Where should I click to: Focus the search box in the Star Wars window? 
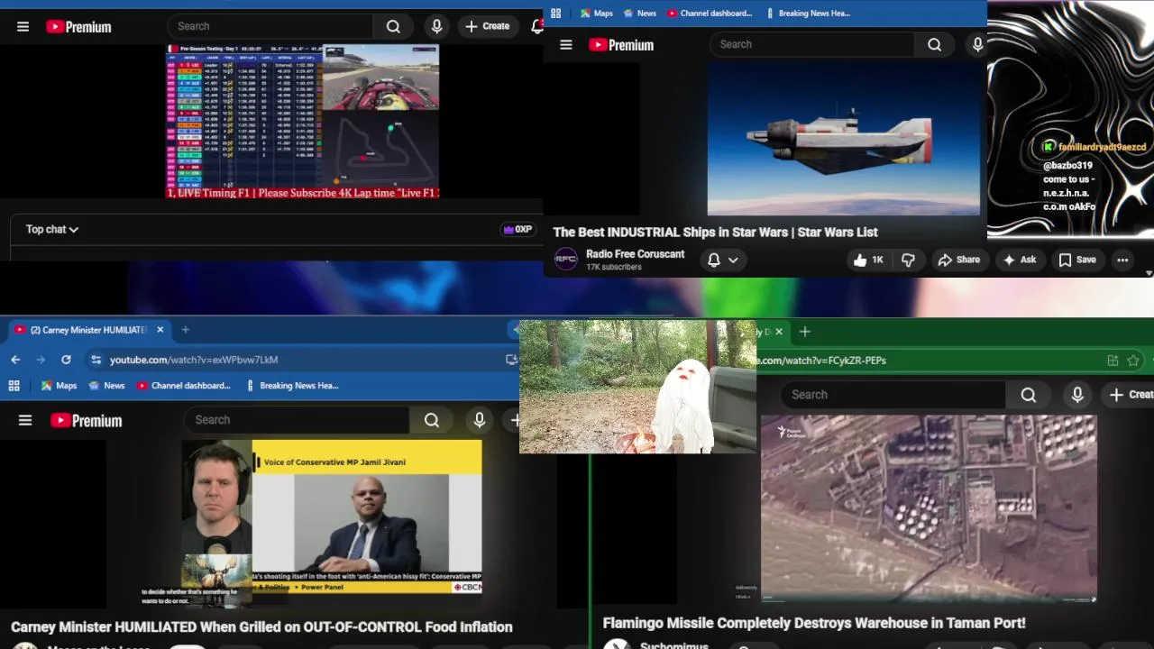click(811, 44)
